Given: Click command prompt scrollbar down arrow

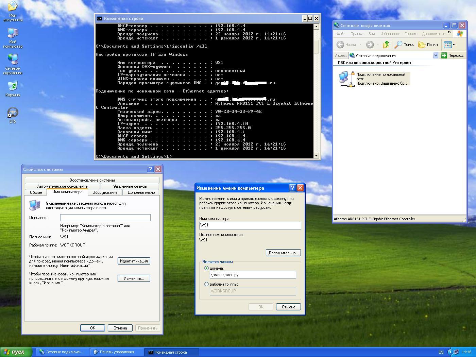Looking at the screenshot, I should 316,156.
